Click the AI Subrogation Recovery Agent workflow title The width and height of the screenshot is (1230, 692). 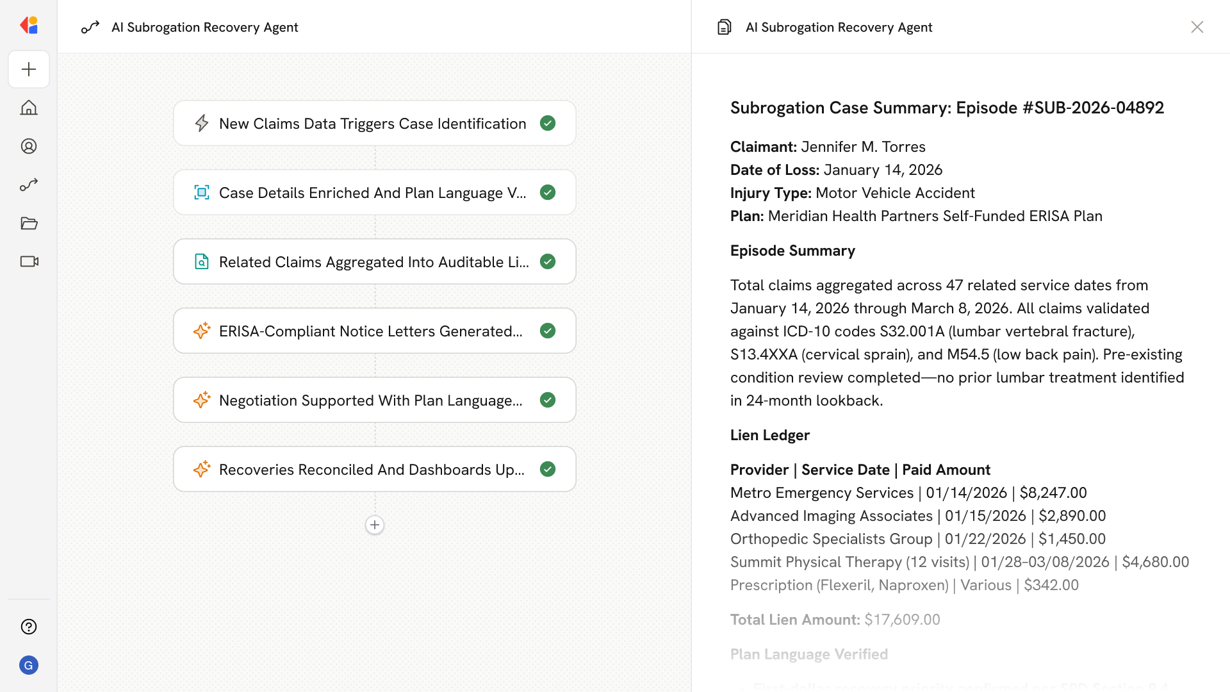(x=204, y=27)
